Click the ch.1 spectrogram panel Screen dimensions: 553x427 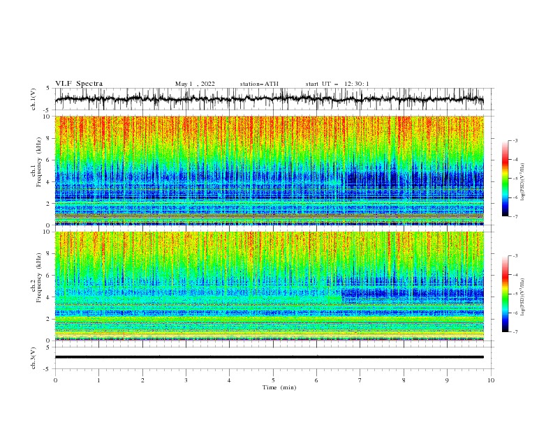click(269, 170)
